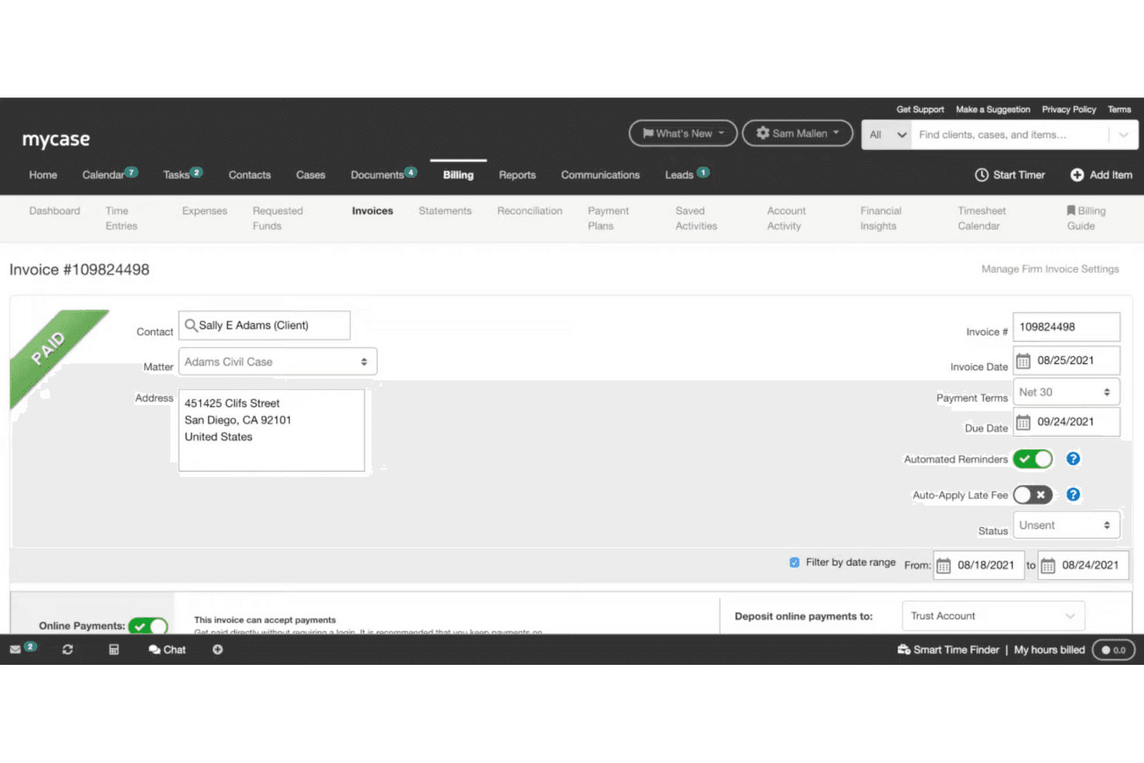Open Invoice Date calendar picker icon

click(1023, 361)
